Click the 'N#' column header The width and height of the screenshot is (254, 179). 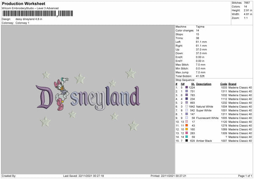[x=182, y=84]
